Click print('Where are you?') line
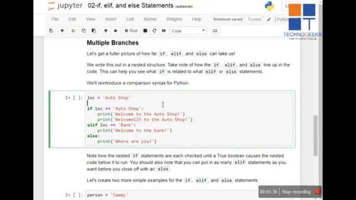 point(127,141)
